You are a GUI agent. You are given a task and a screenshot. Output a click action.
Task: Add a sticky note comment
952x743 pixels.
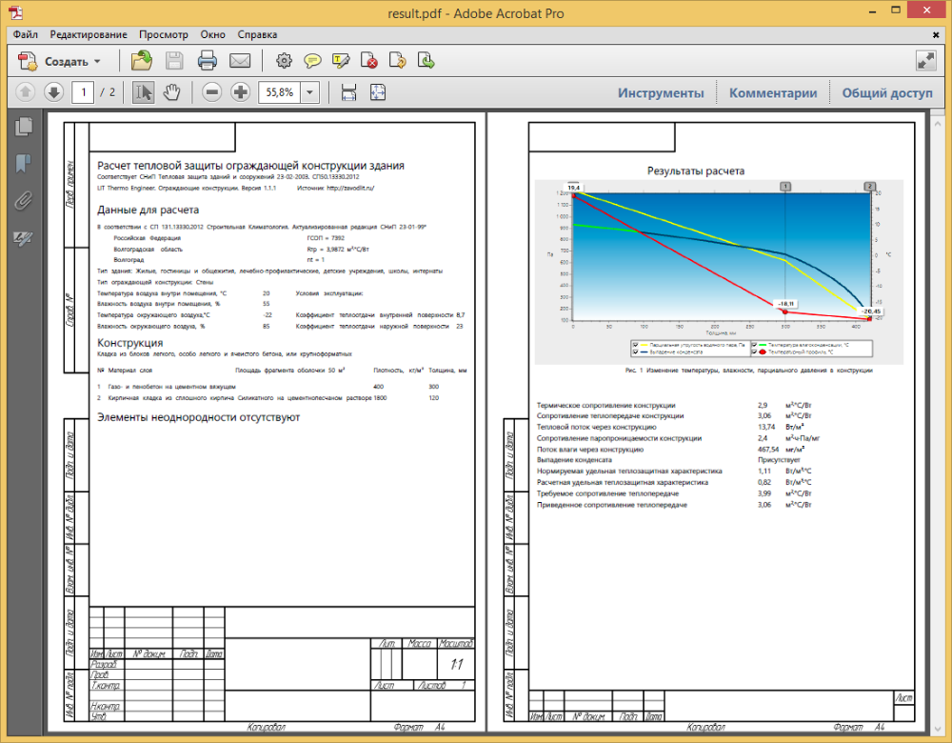pyautogui.click(x=312, y=62)
